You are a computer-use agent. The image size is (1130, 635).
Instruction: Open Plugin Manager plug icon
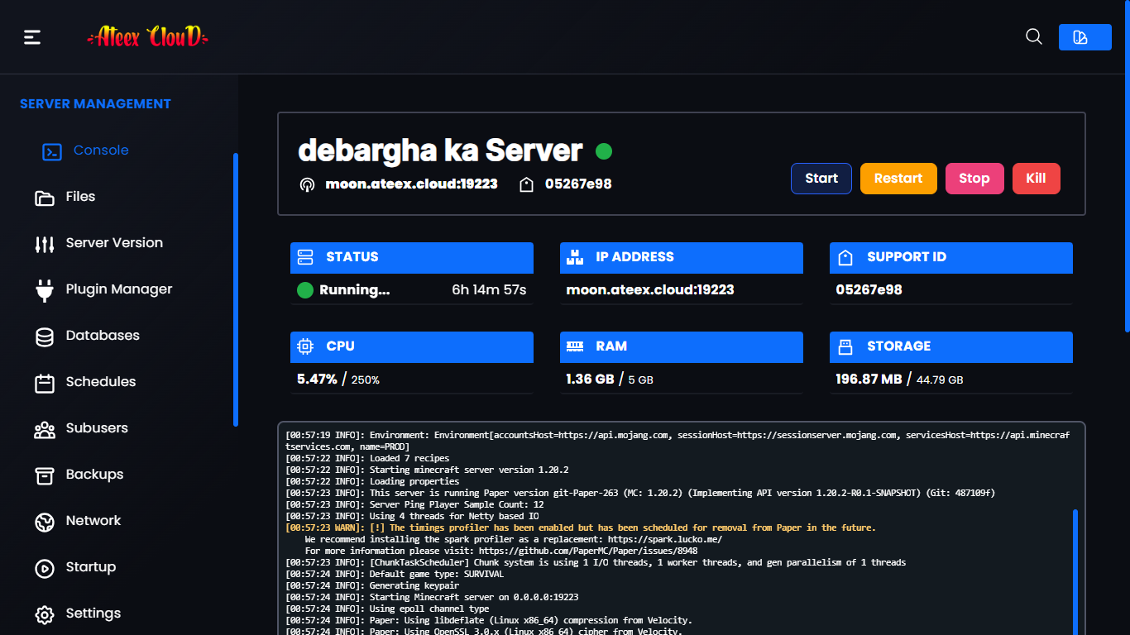[44, 290]
